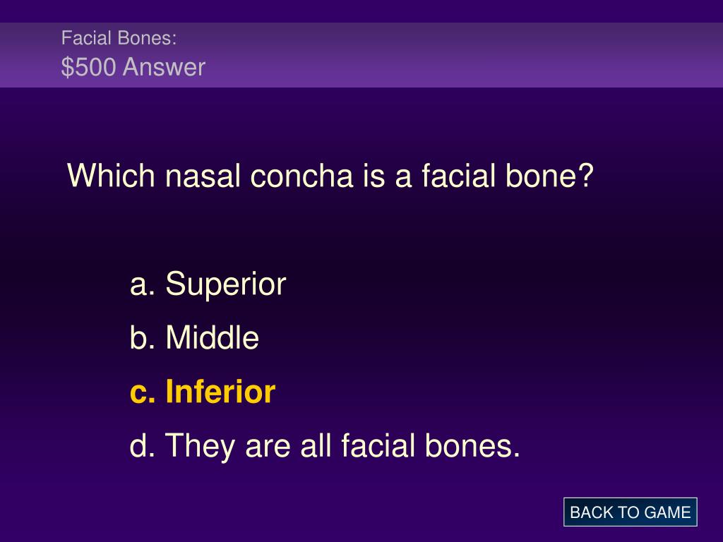The image size is (723, 542).
Task: Click the word nasal in the question
Action: click(203, 176)
